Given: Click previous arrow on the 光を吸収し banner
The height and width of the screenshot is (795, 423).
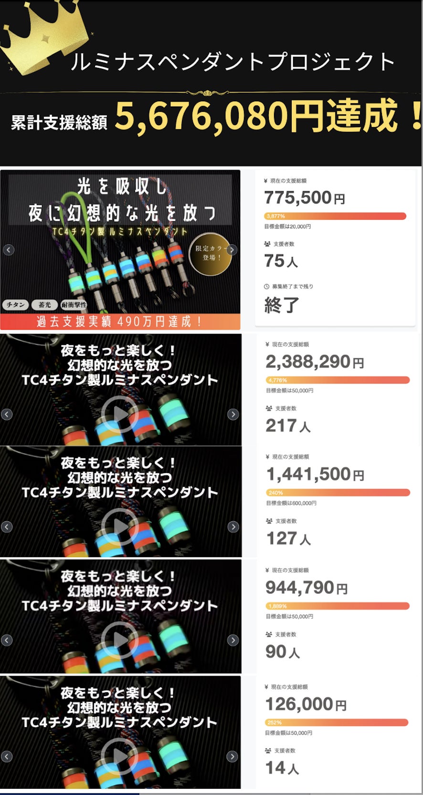Looking at the screenshot, I should (9, 250).
